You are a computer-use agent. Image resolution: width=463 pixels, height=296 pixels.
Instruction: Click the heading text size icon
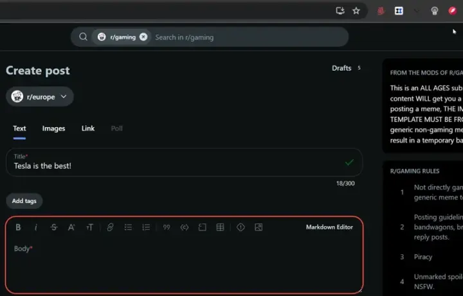tap(89, 227)
